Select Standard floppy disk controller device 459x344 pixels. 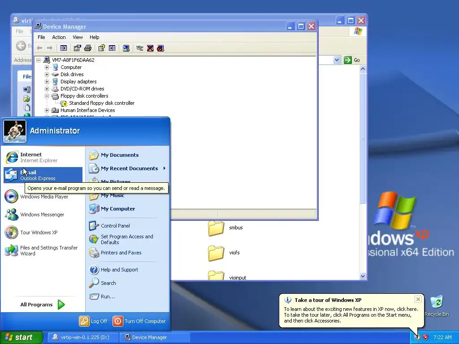(x=102, y=103)
